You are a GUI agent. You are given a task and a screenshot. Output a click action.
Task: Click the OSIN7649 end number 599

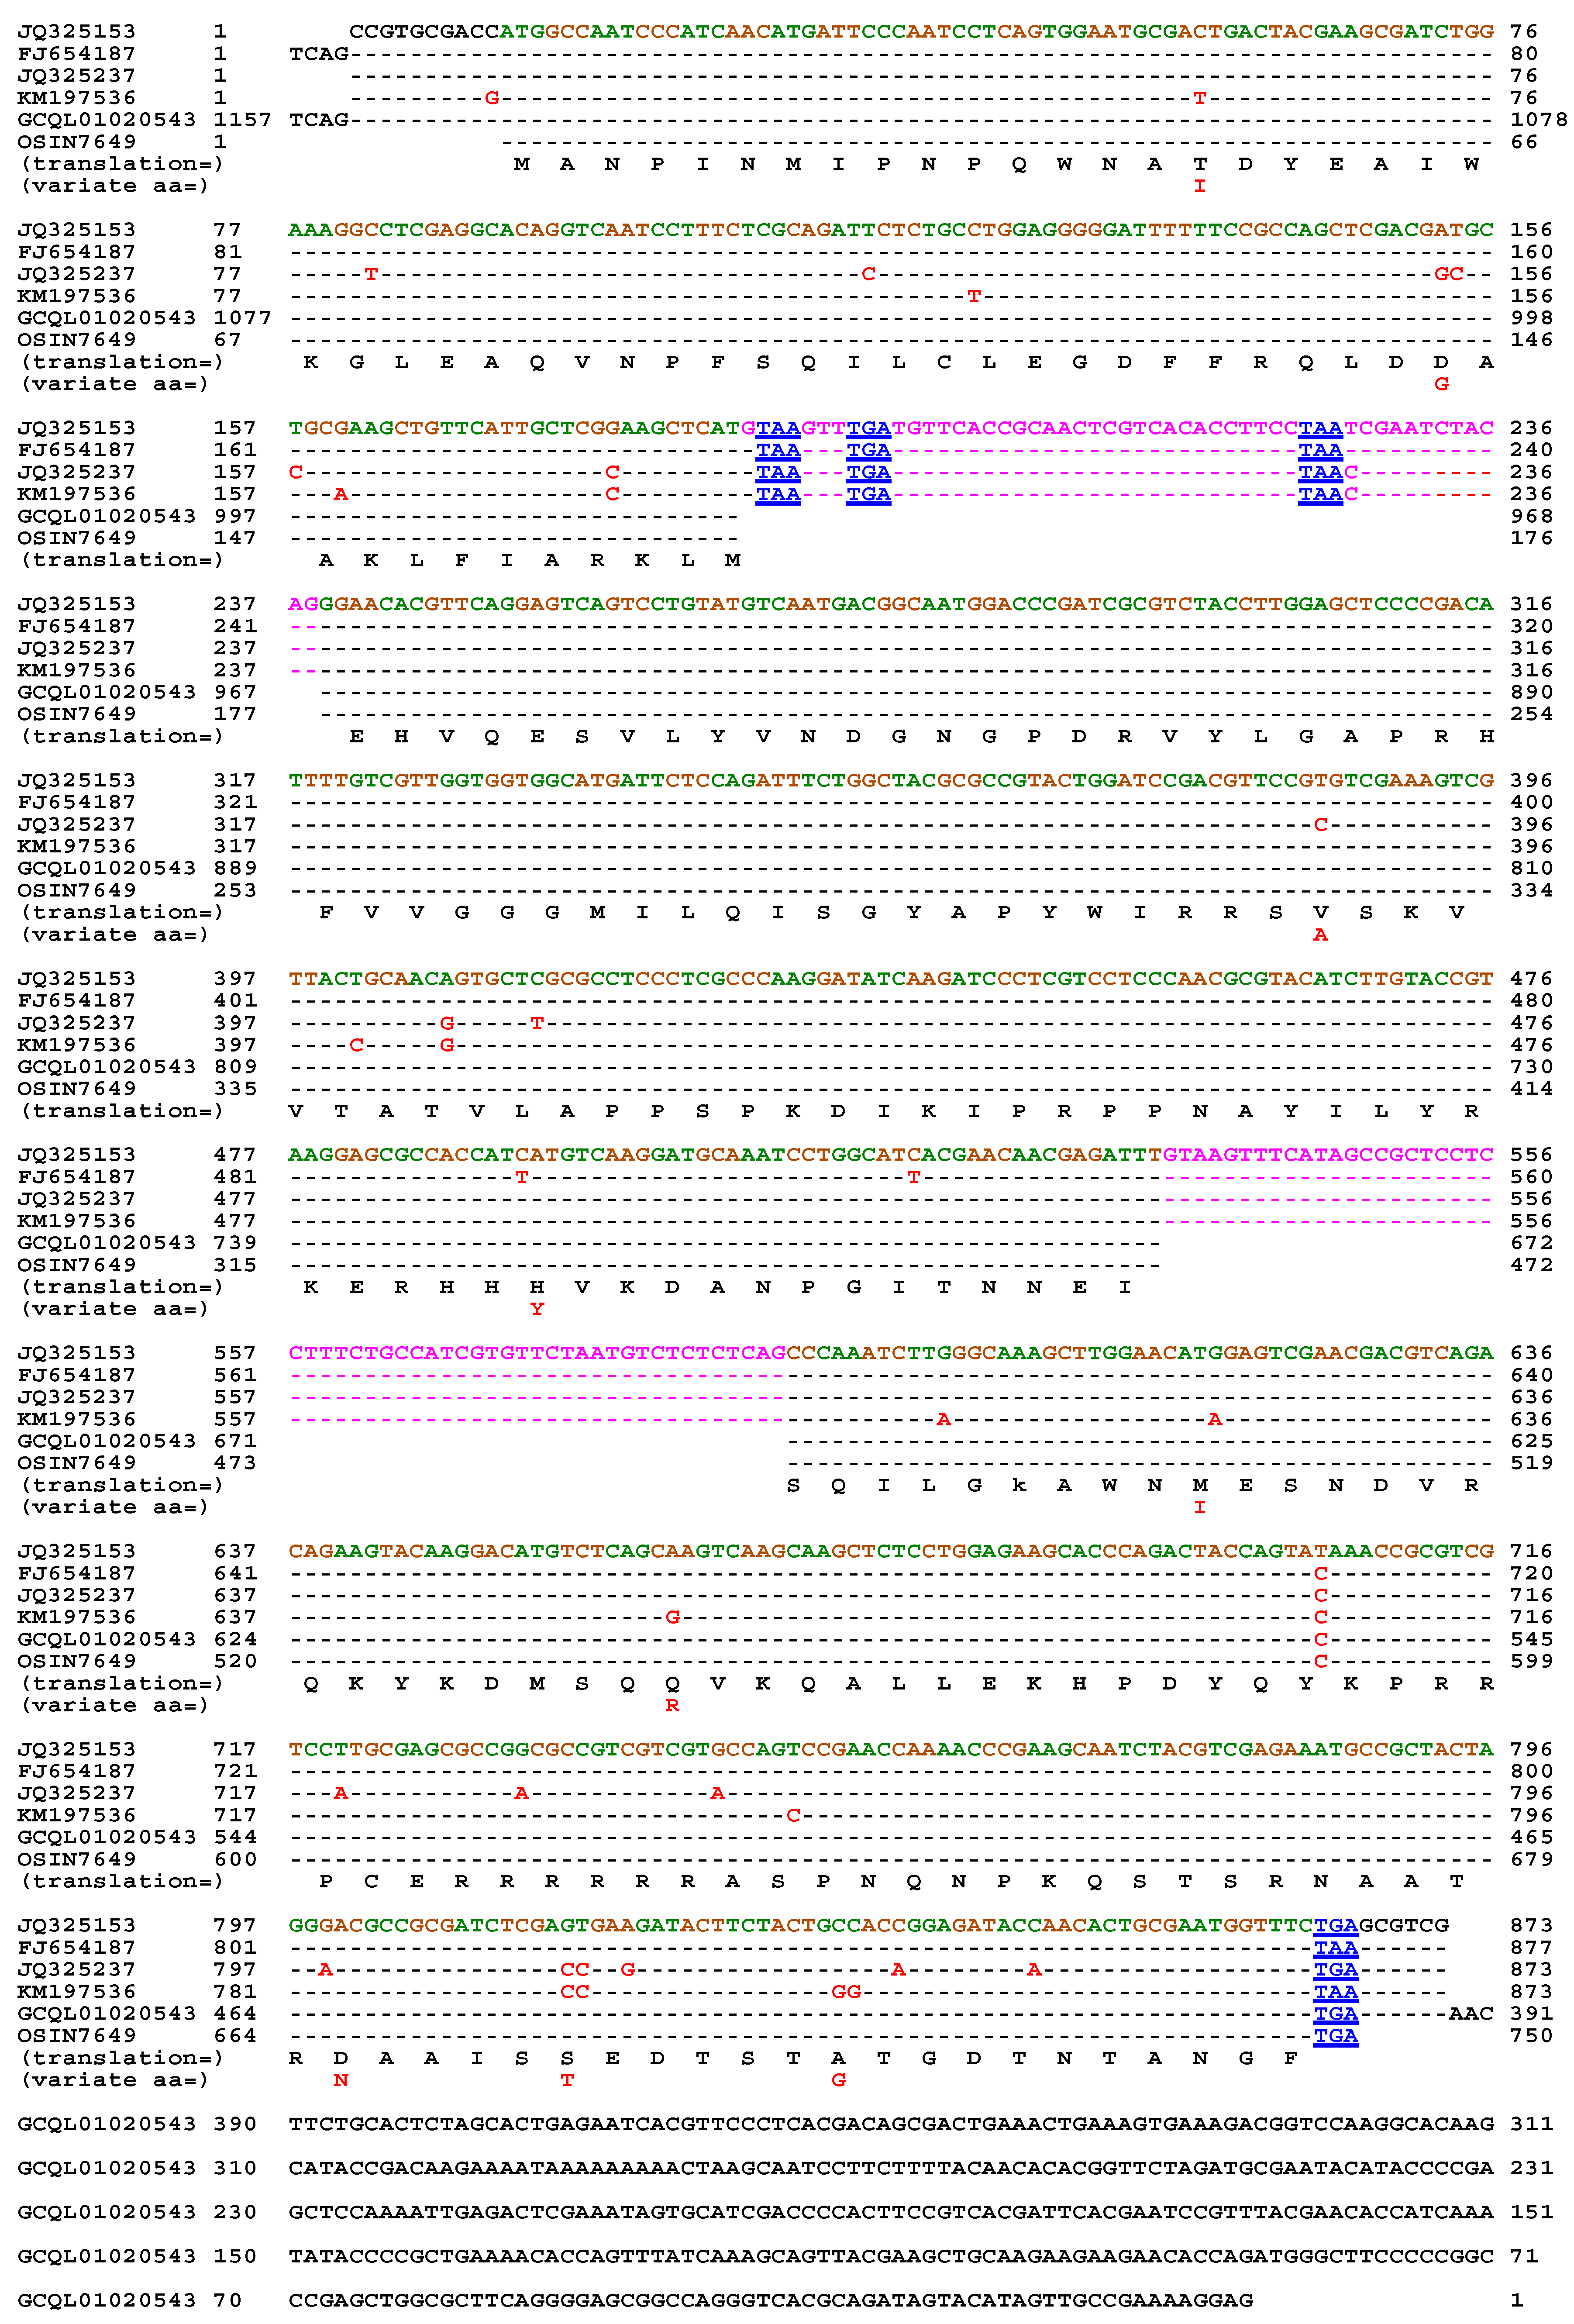[x=1532, y=1661]
